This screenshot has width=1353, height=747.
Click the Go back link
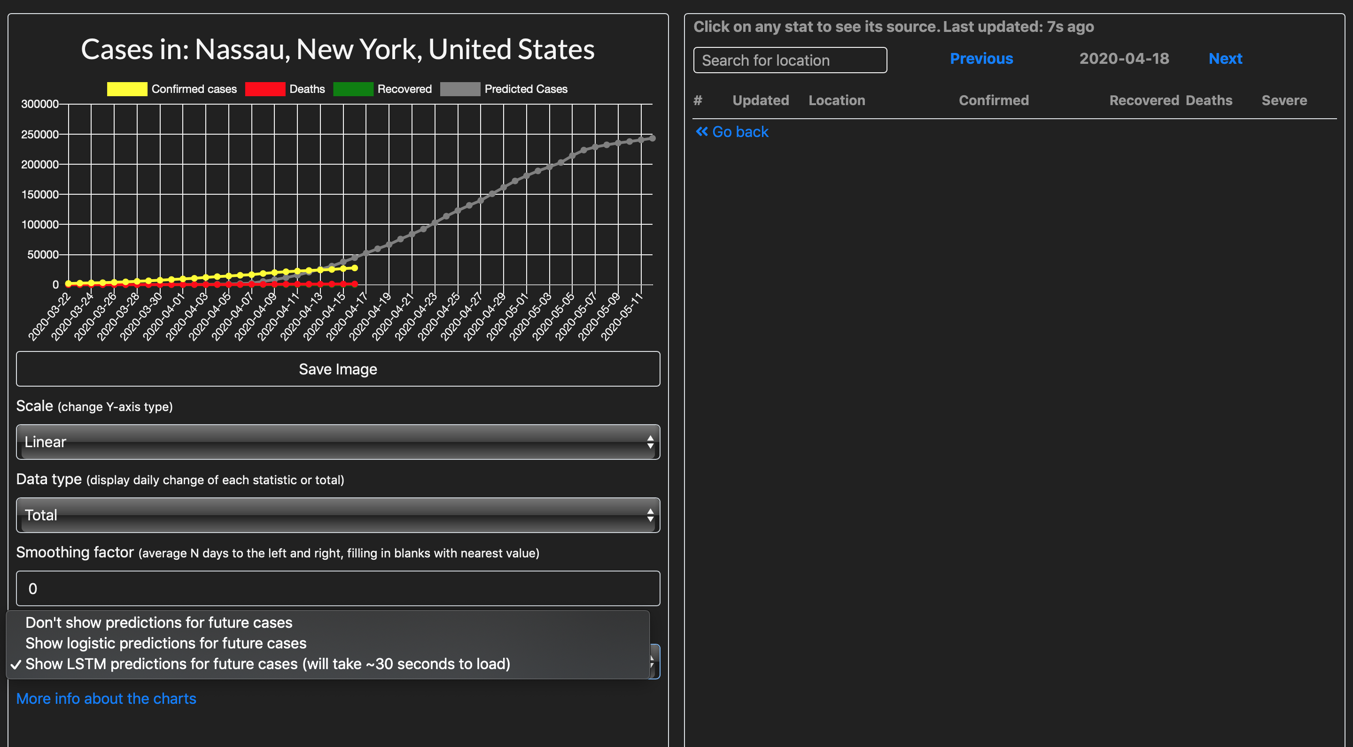click(731, 132)
